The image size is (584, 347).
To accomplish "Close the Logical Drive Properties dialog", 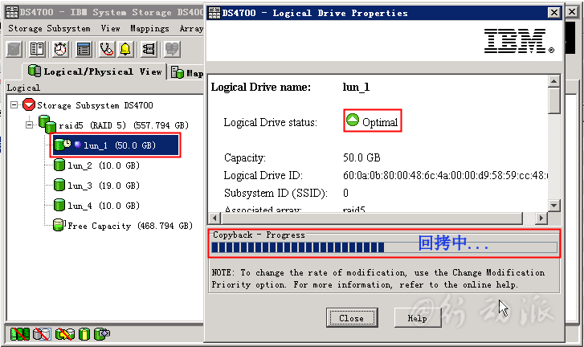I will [554, 13].
